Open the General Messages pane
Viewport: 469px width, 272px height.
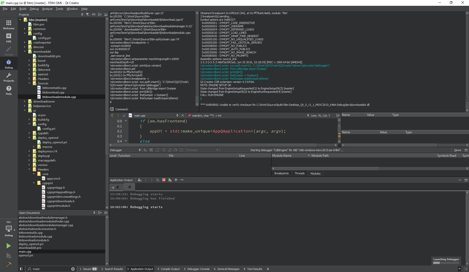(x=226, y=269)
